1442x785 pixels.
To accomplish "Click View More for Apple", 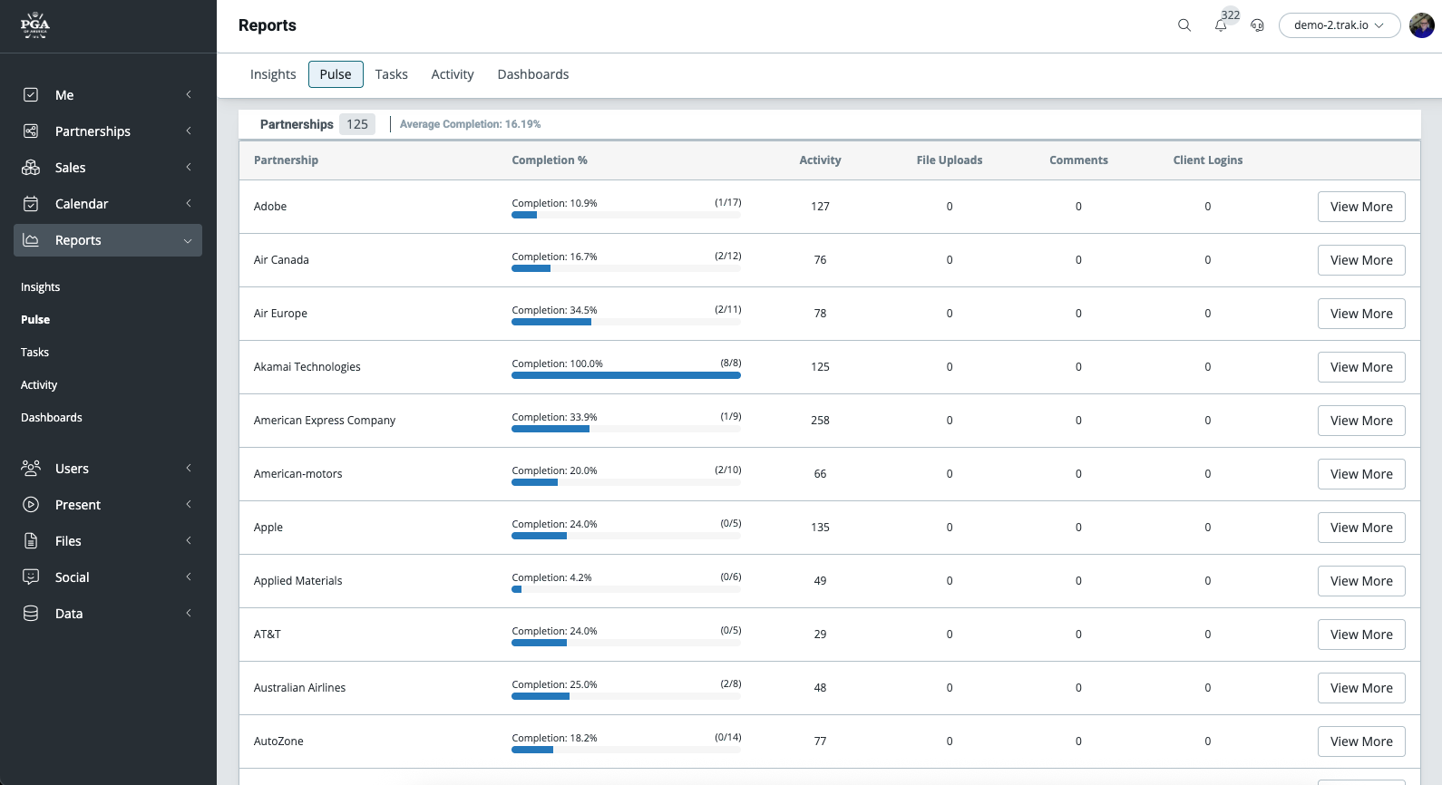I will 1361,528.
